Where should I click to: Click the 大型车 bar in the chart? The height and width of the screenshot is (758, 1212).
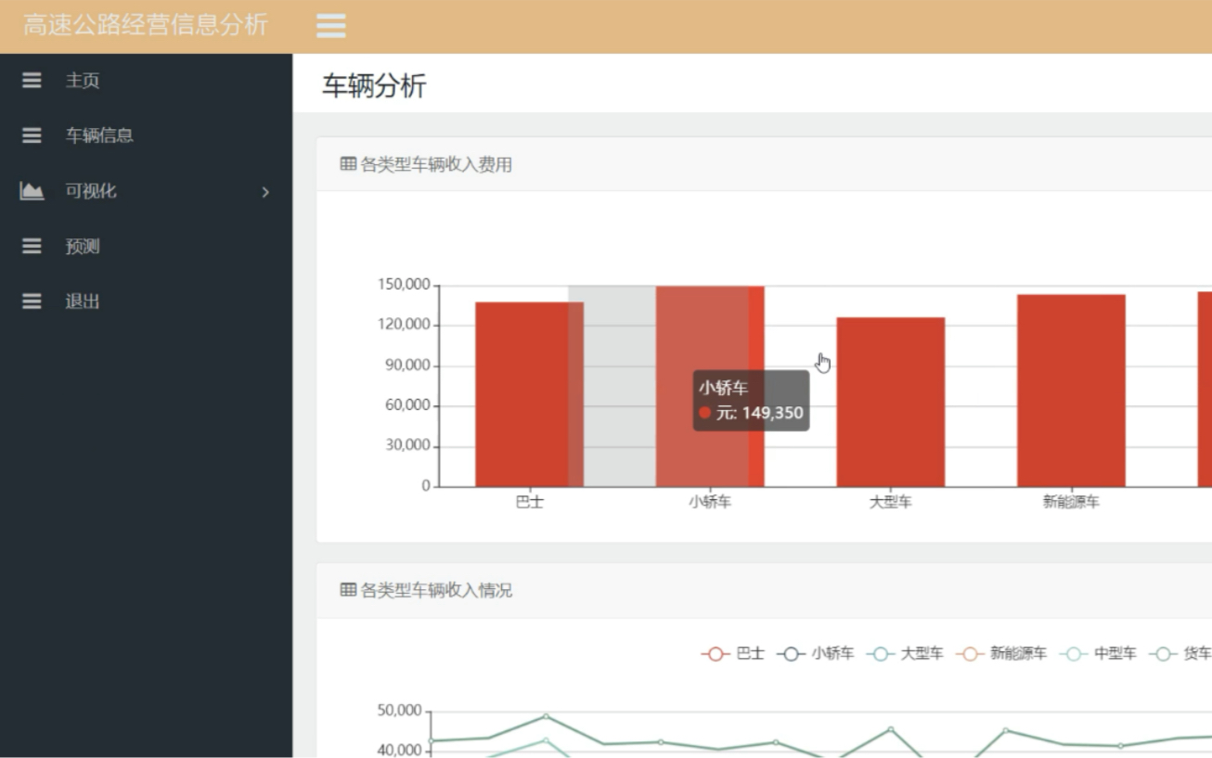point(891,402)
